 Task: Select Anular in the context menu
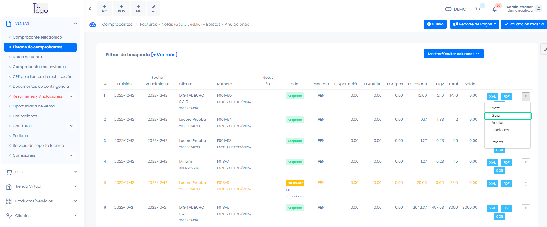click(x=507, y=123)
